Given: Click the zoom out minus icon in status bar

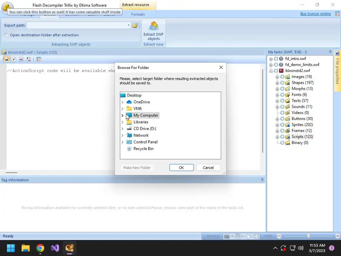Looking at the screenshot, I should tap(279, 236).
